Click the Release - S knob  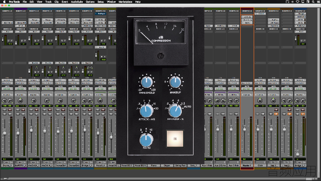pyautogui.click(x=175, y=111)
